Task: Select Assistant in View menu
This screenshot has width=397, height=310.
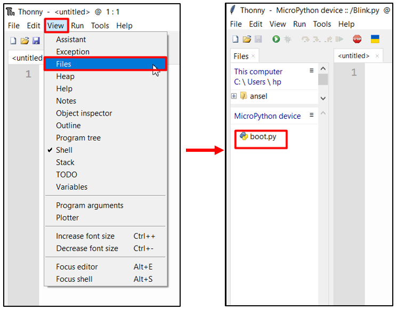Action: click(x=106, y=39)
